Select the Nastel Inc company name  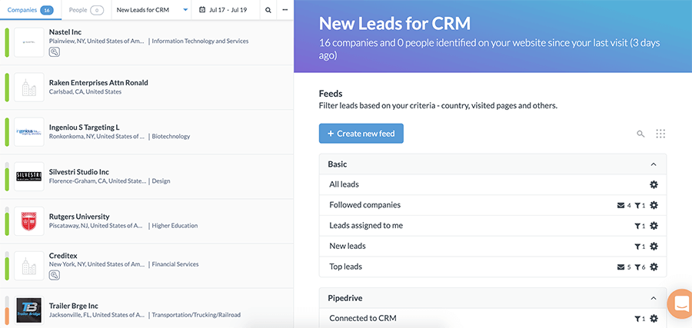pyautogui.click(x=65, y=32)
